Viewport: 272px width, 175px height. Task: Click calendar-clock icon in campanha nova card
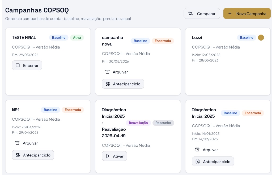tap(108, 84)
